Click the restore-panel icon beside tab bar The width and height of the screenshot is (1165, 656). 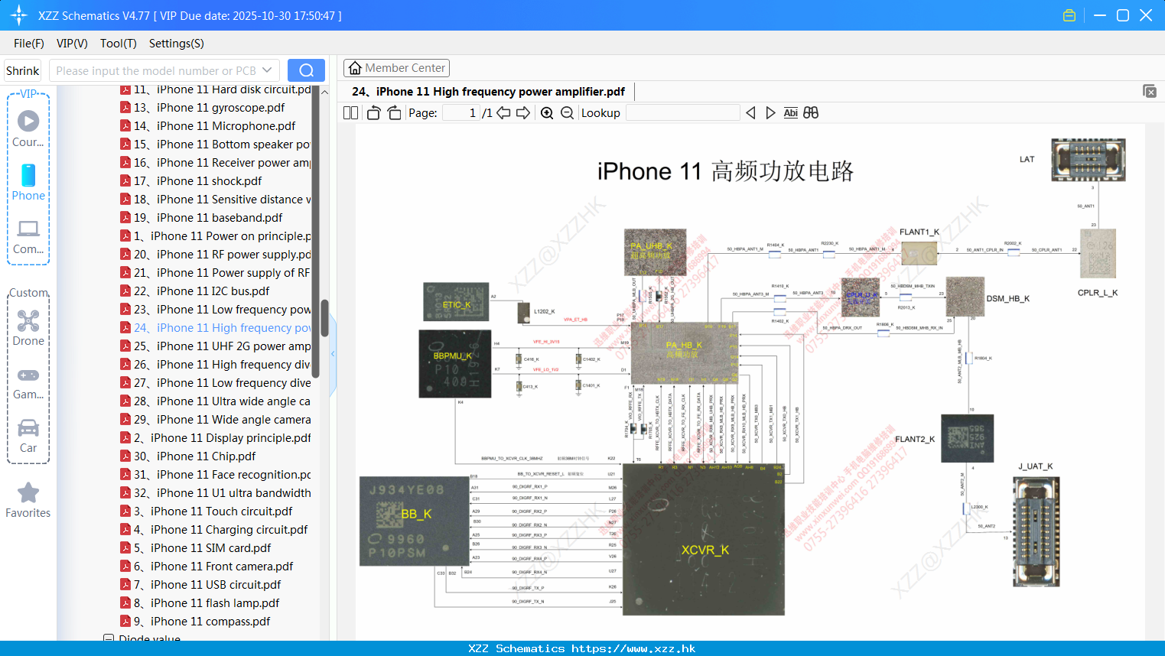click(x=1150, y=91)
